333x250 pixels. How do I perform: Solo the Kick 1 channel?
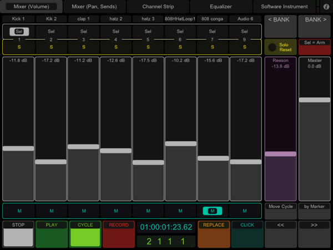coord(19,47)
